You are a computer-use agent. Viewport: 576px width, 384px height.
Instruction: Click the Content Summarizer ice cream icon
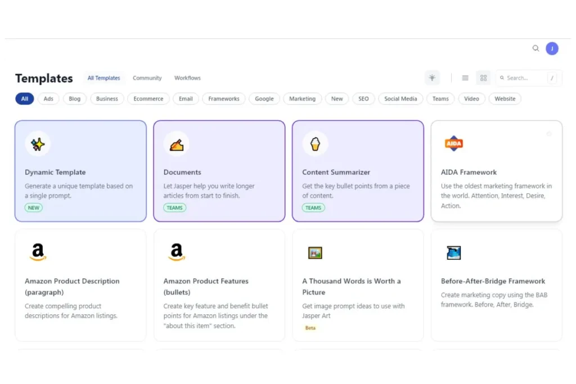(x=315, y=144)
